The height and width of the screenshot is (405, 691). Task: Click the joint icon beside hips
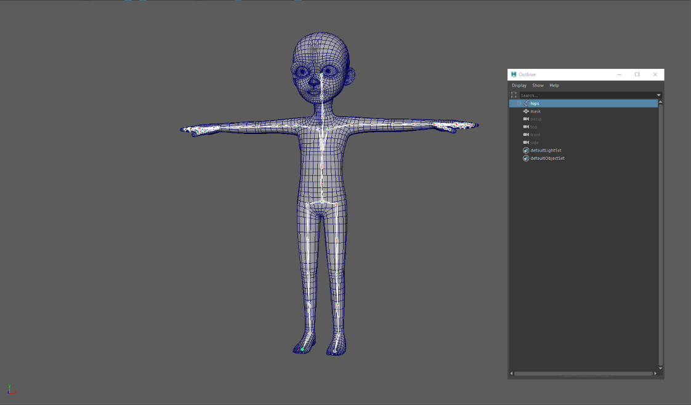(x=526, y=104)
